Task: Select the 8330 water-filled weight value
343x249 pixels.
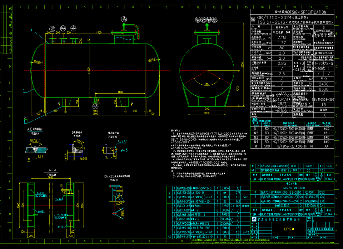Action: tap(324, 89)
